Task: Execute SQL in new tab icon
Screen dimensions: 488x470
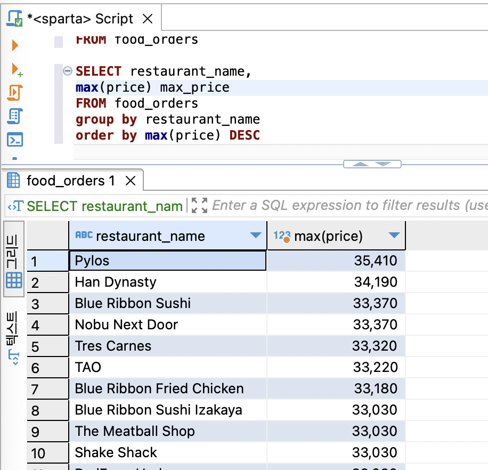Action: click(17, 70)
